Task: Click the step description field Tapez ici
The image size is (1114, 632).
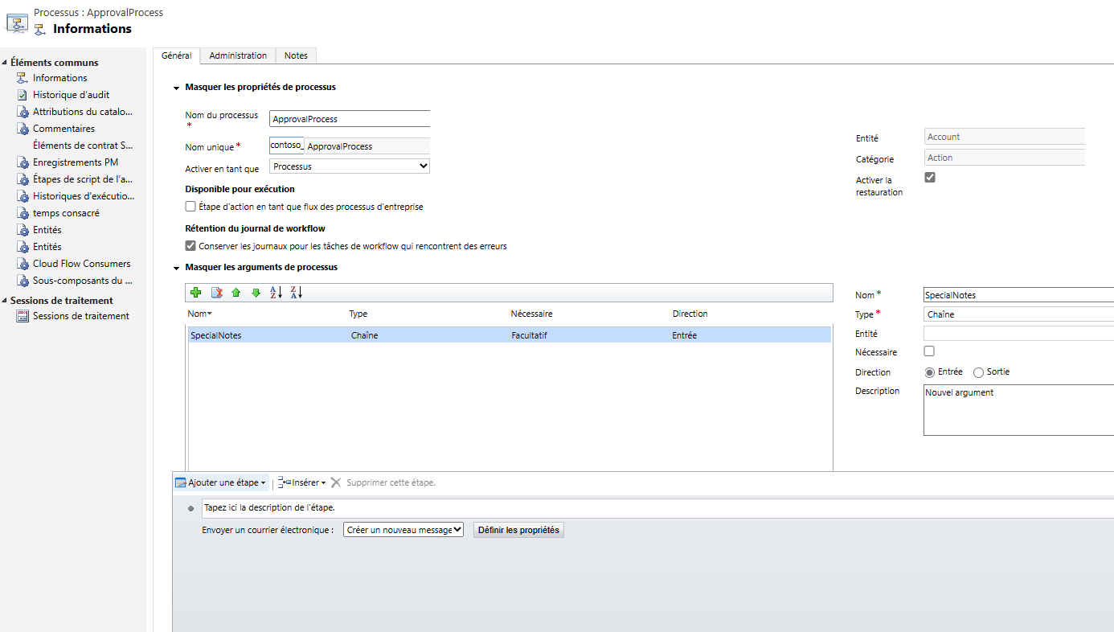Action: tap(657, 508)
